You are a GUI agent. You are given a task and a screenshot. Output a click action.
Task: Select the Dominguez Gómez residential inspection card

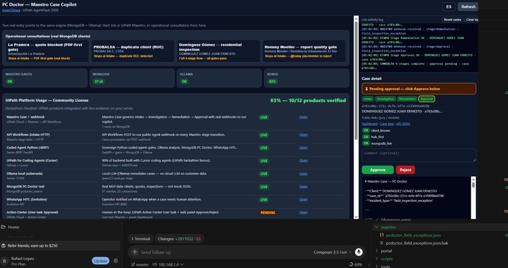(218, 51)
